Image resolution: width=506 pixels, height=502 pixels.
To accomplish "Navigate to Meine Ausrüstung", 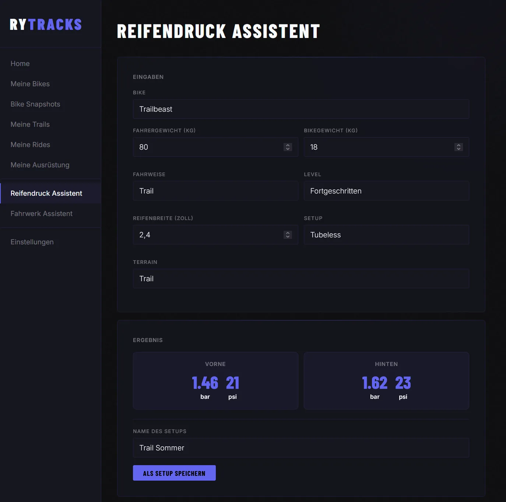I will coord(40,165).
